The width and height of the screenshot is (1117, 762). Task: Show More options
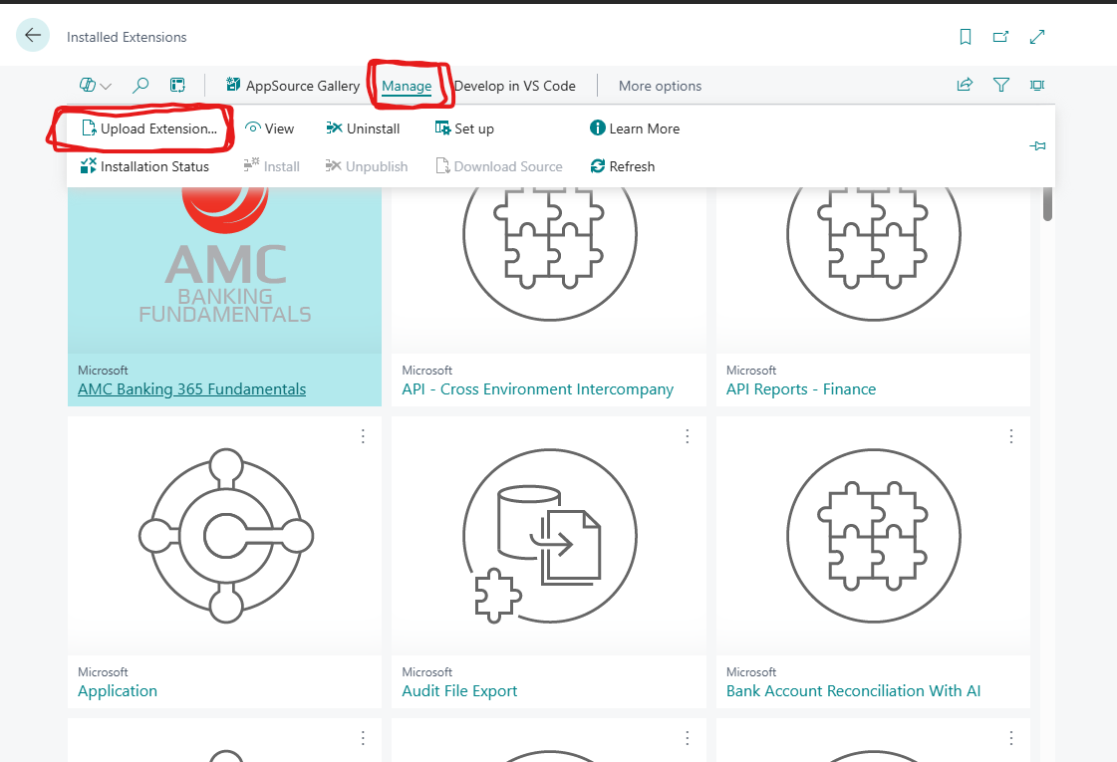(660, 87)
